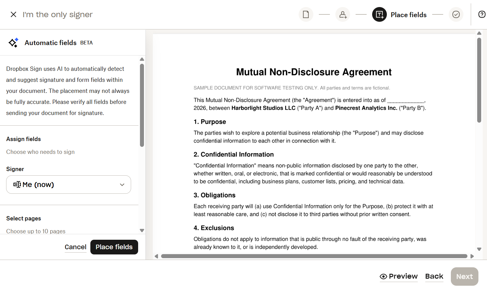Image resolution: width=487 pixels, height=290 pixels.
Task: Click the eye icon next to Preview
Action: click(383, 277)
